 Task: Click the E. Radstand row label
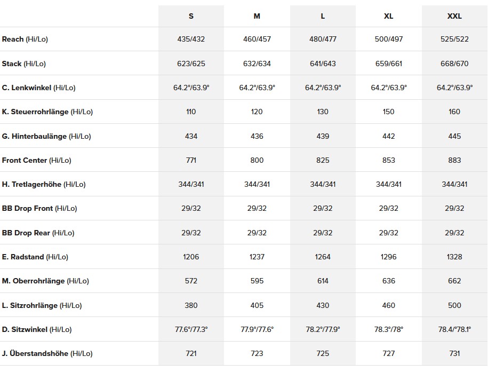35,257
